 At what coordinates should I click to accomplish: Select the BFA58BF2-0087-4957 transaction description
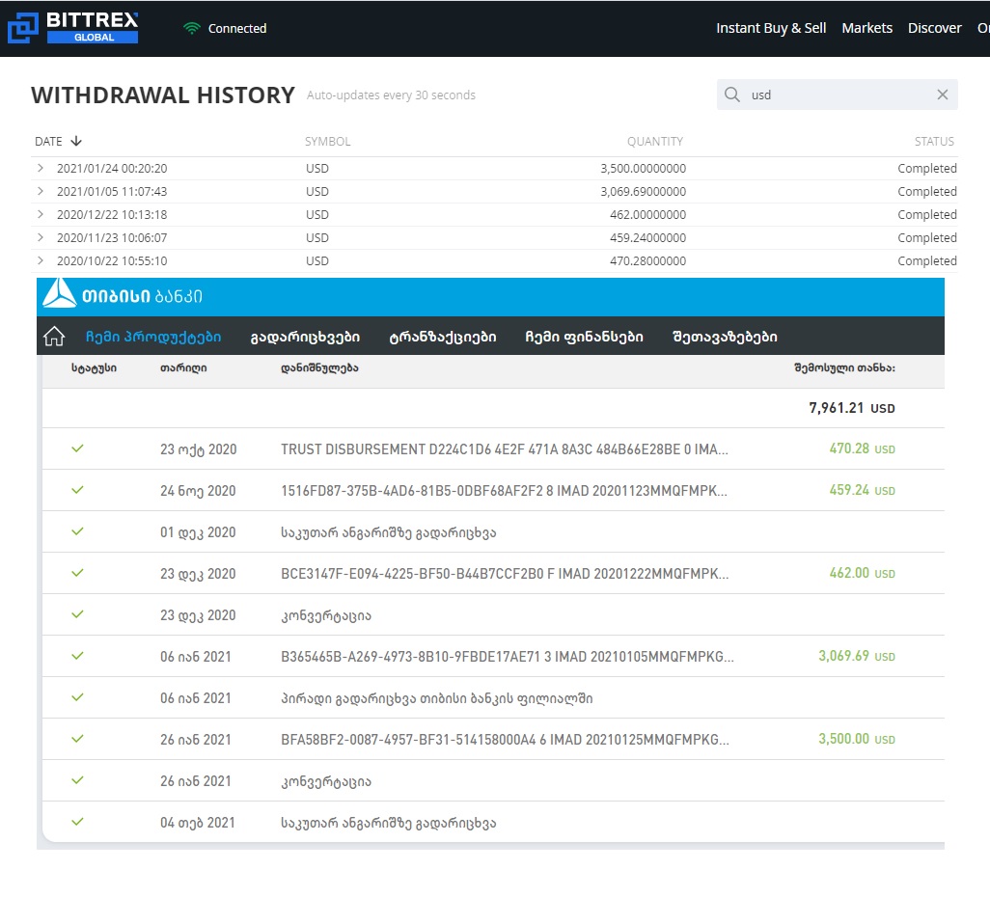point(505,740)
